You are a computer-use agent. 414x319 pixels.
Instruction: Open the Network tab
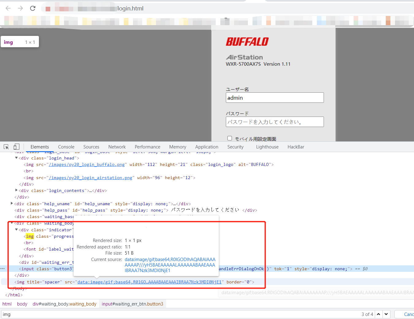(x=117, y=147)
